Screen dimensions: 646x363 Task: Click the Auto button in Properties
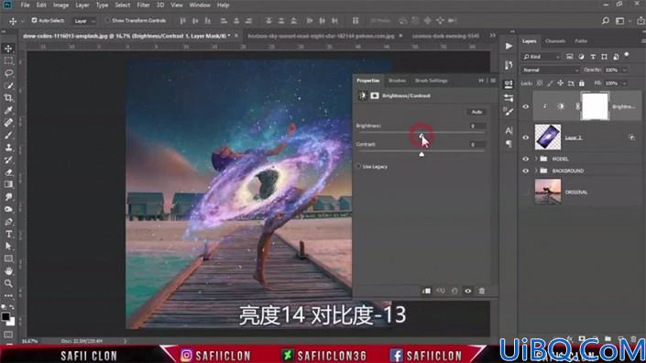pos(476,112)
